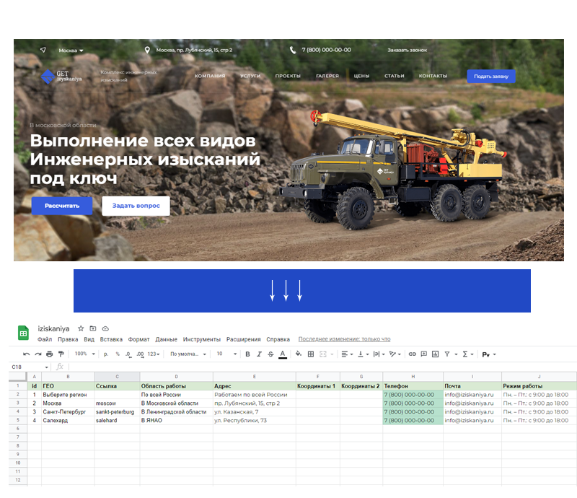Click the Google Sheets home logo

24,333
